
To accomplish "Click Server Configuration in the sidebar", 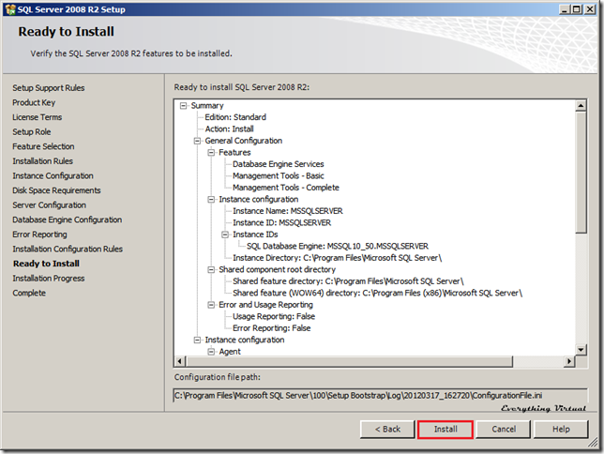I will (50, 205).
